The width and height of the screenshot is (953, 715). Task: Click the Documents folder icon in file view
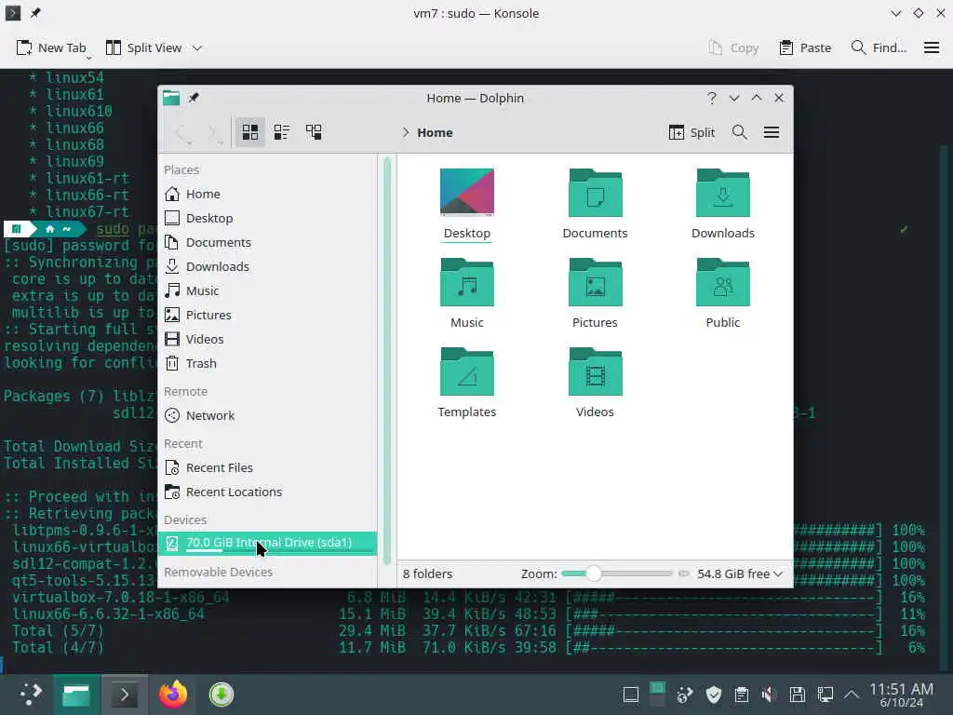pyautogui.click(x=595, y=192)
